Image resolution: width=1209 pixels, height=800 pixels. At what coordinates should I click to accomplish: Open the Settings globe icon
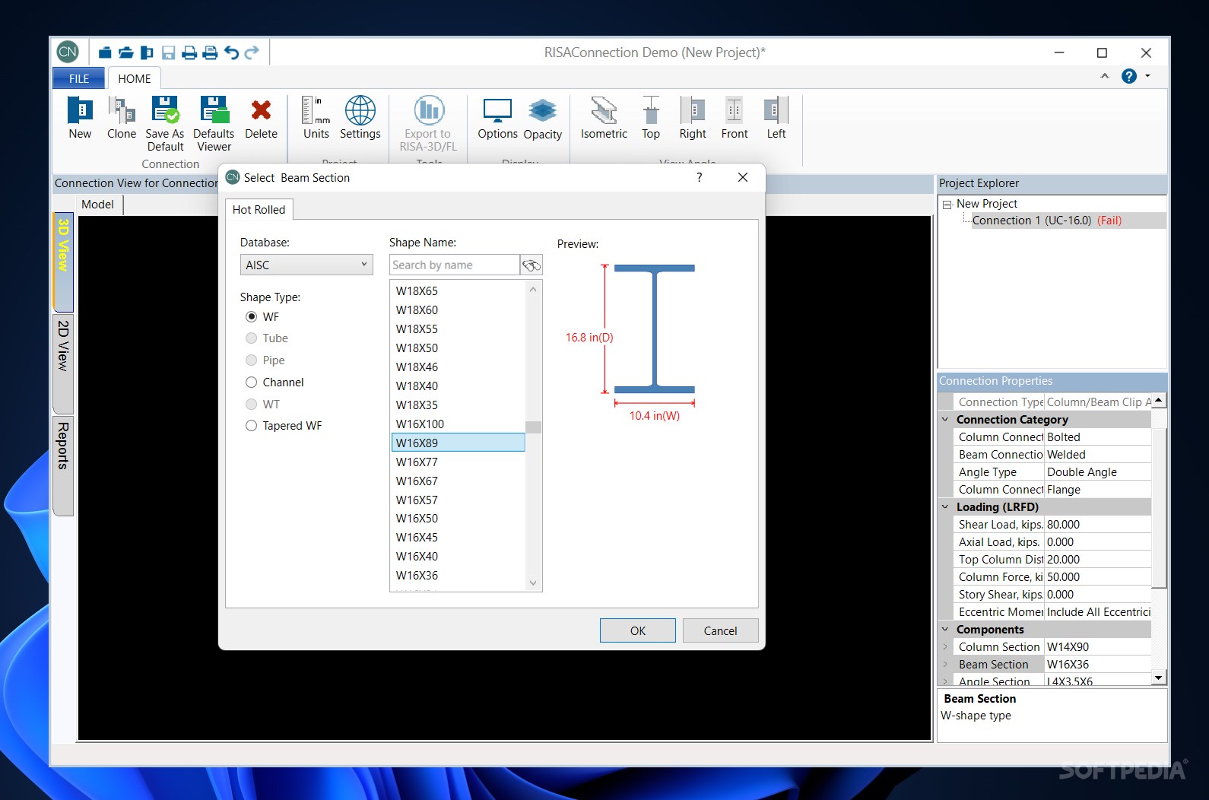360,111
